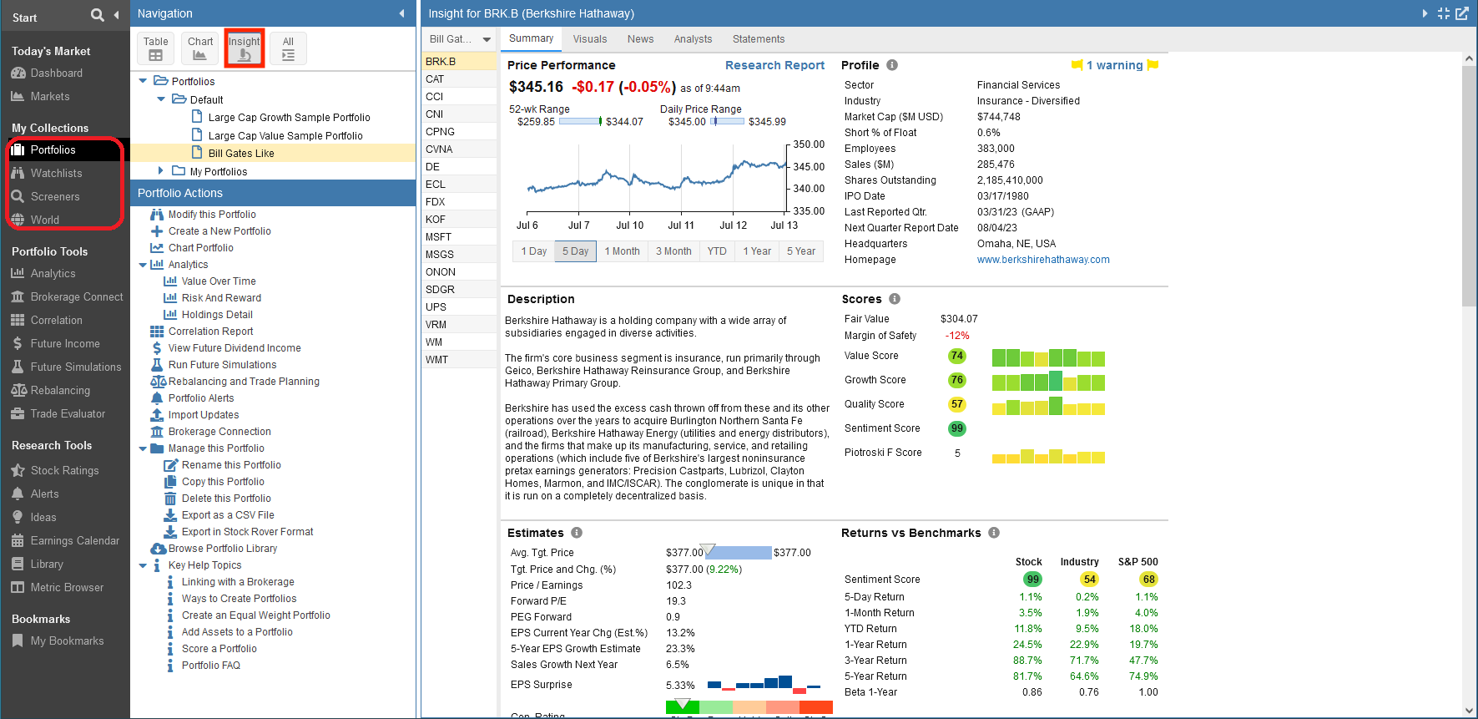The height and width of the screenshot is (719, 1478).
Task: Collapse the Start sidebar arrow
Action: tap(116, 15)
